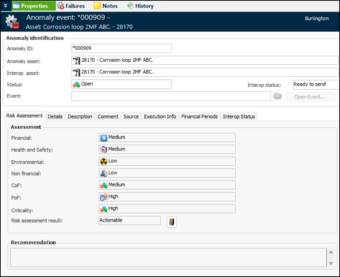The image size is (340, 277).
Task: Click the Health and Safety medical icon
Action: coord(104,149)
